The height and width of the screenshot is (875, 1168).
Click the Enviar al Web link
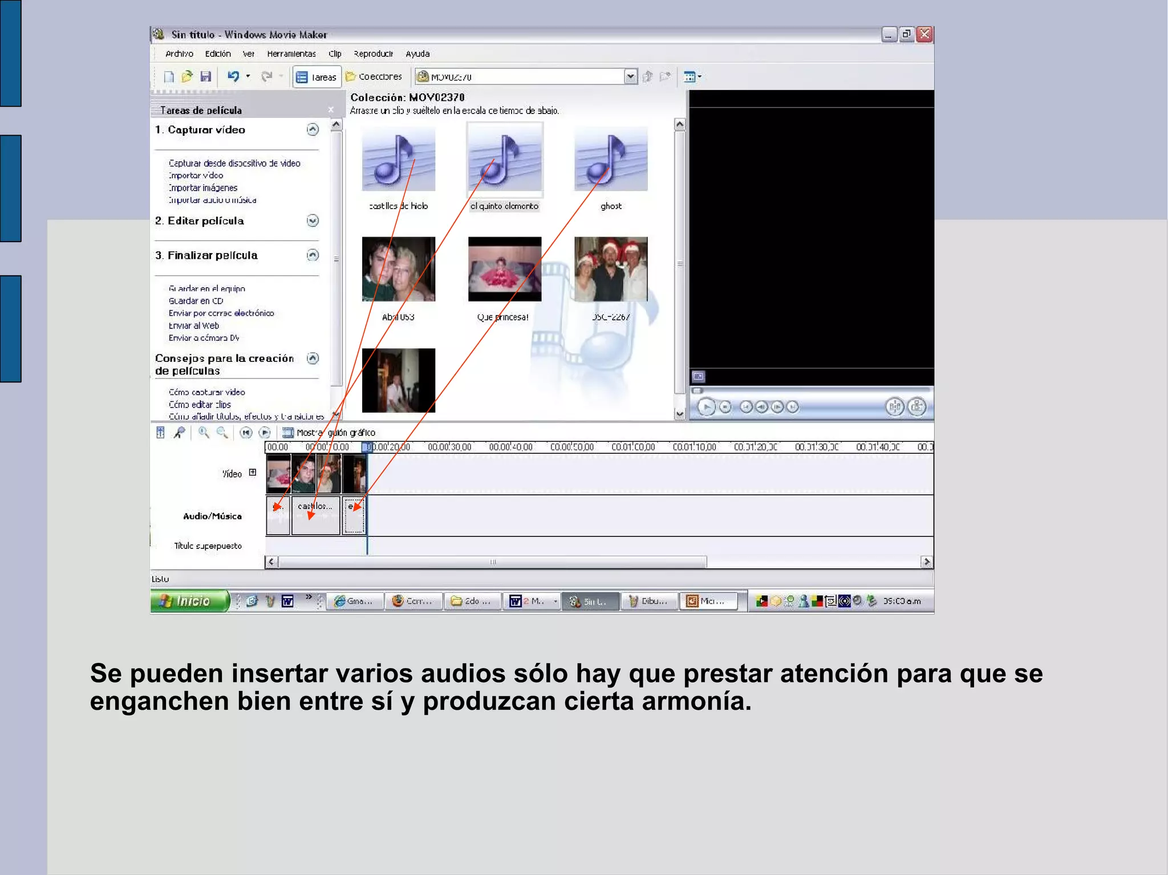[x=193, y=325]
